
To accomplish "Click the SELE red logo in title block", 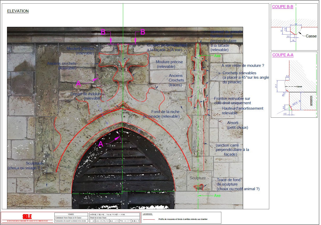I will (x=27, y=217).
